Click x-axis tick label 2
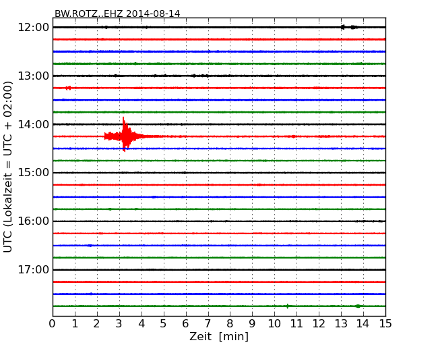This screenshot has width=438, height=351. [x=97, y=323]
